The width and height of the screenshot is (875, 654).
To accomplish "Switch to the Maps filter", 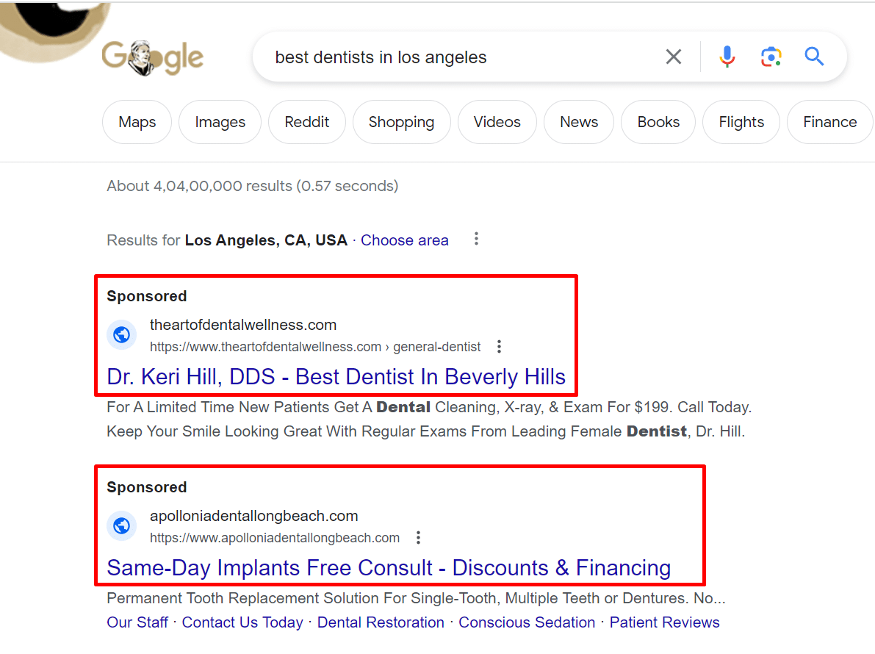I will click(137, 122).
